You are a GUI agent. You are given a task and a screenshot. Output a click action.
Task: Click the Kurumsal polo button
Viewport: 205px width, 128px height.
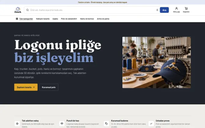(49, 87)
